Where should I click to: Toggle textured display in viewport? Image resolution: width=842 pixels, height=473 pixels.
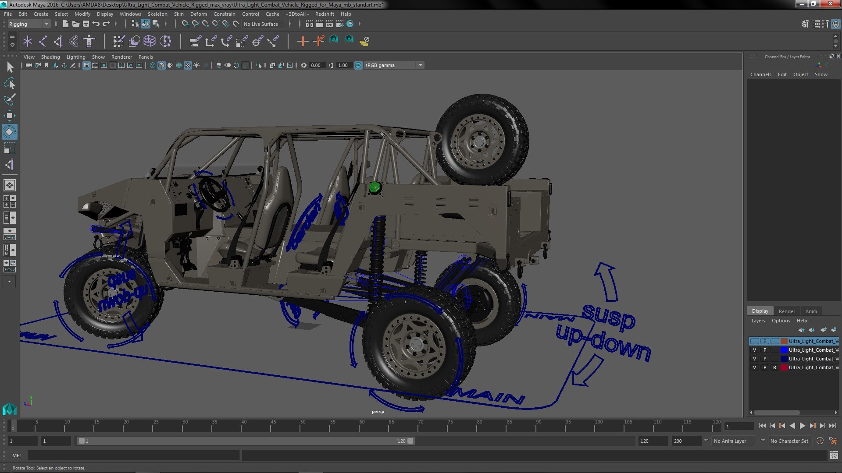188,65
